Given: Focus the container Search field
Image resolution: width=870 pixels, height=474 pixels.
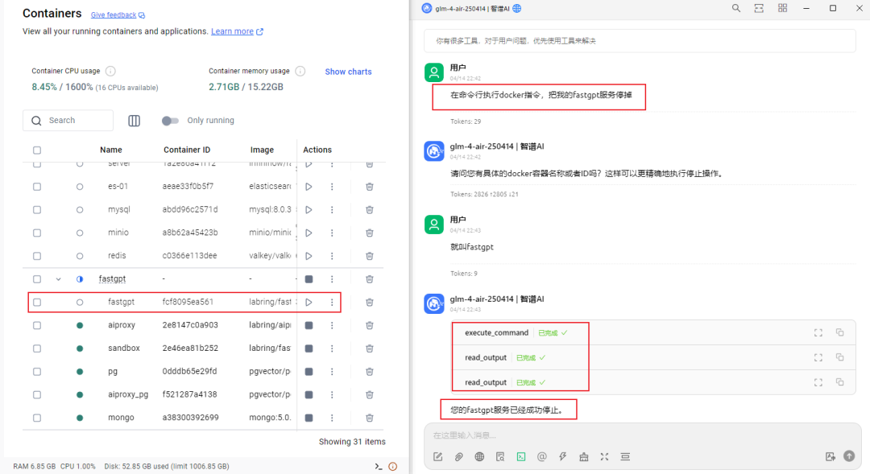Looking at the screenshot, I should coord(68,120).
